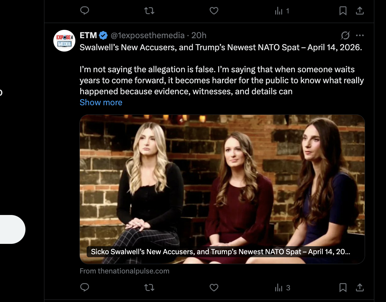This screenshot has width=386, height=302.
Task: Open the 20h timestamp permalink
Action: pyautogui.click(x=199, y=35)
